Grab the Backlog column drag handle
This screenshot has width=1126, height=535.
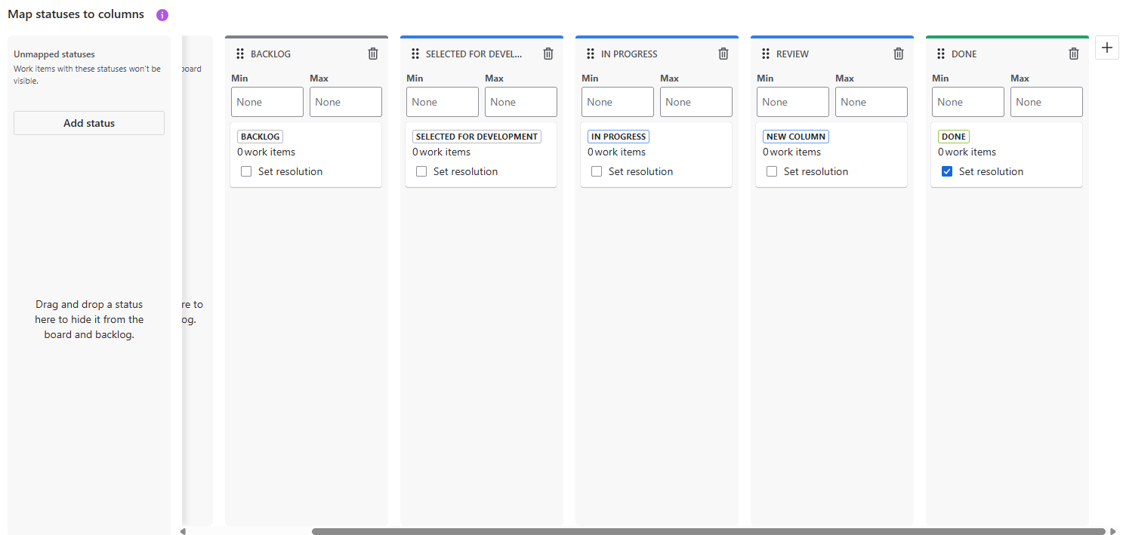click(240, 54)
